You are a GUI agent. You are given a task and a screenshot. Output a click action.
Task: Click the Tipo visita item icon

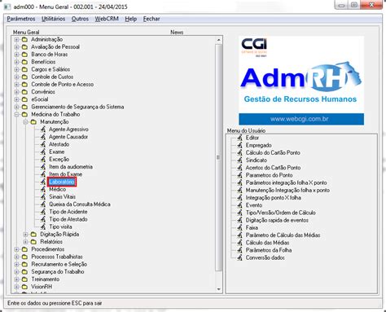[43, 226]
